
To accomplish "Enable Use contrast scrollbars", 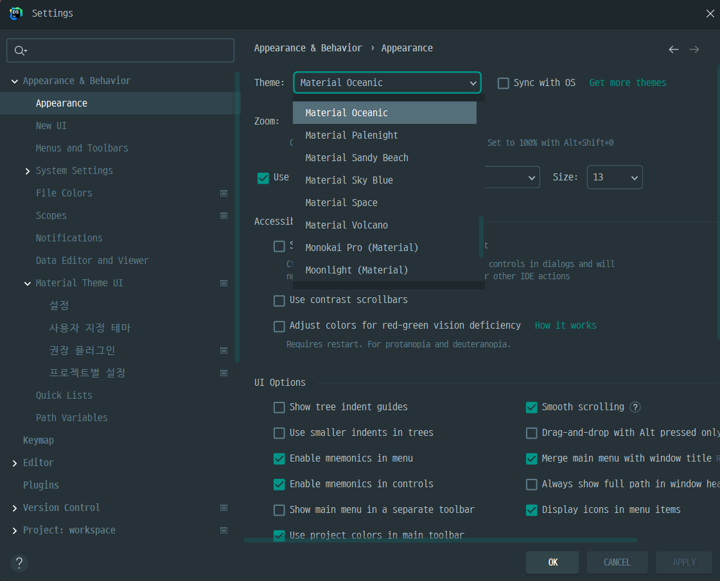I will [279, 300].
